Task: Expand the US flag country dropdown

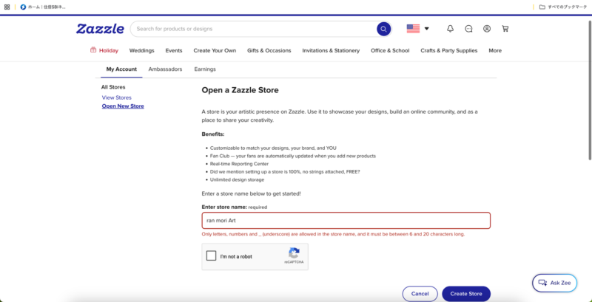Action: pyautogui.click(x=417, y=29)
